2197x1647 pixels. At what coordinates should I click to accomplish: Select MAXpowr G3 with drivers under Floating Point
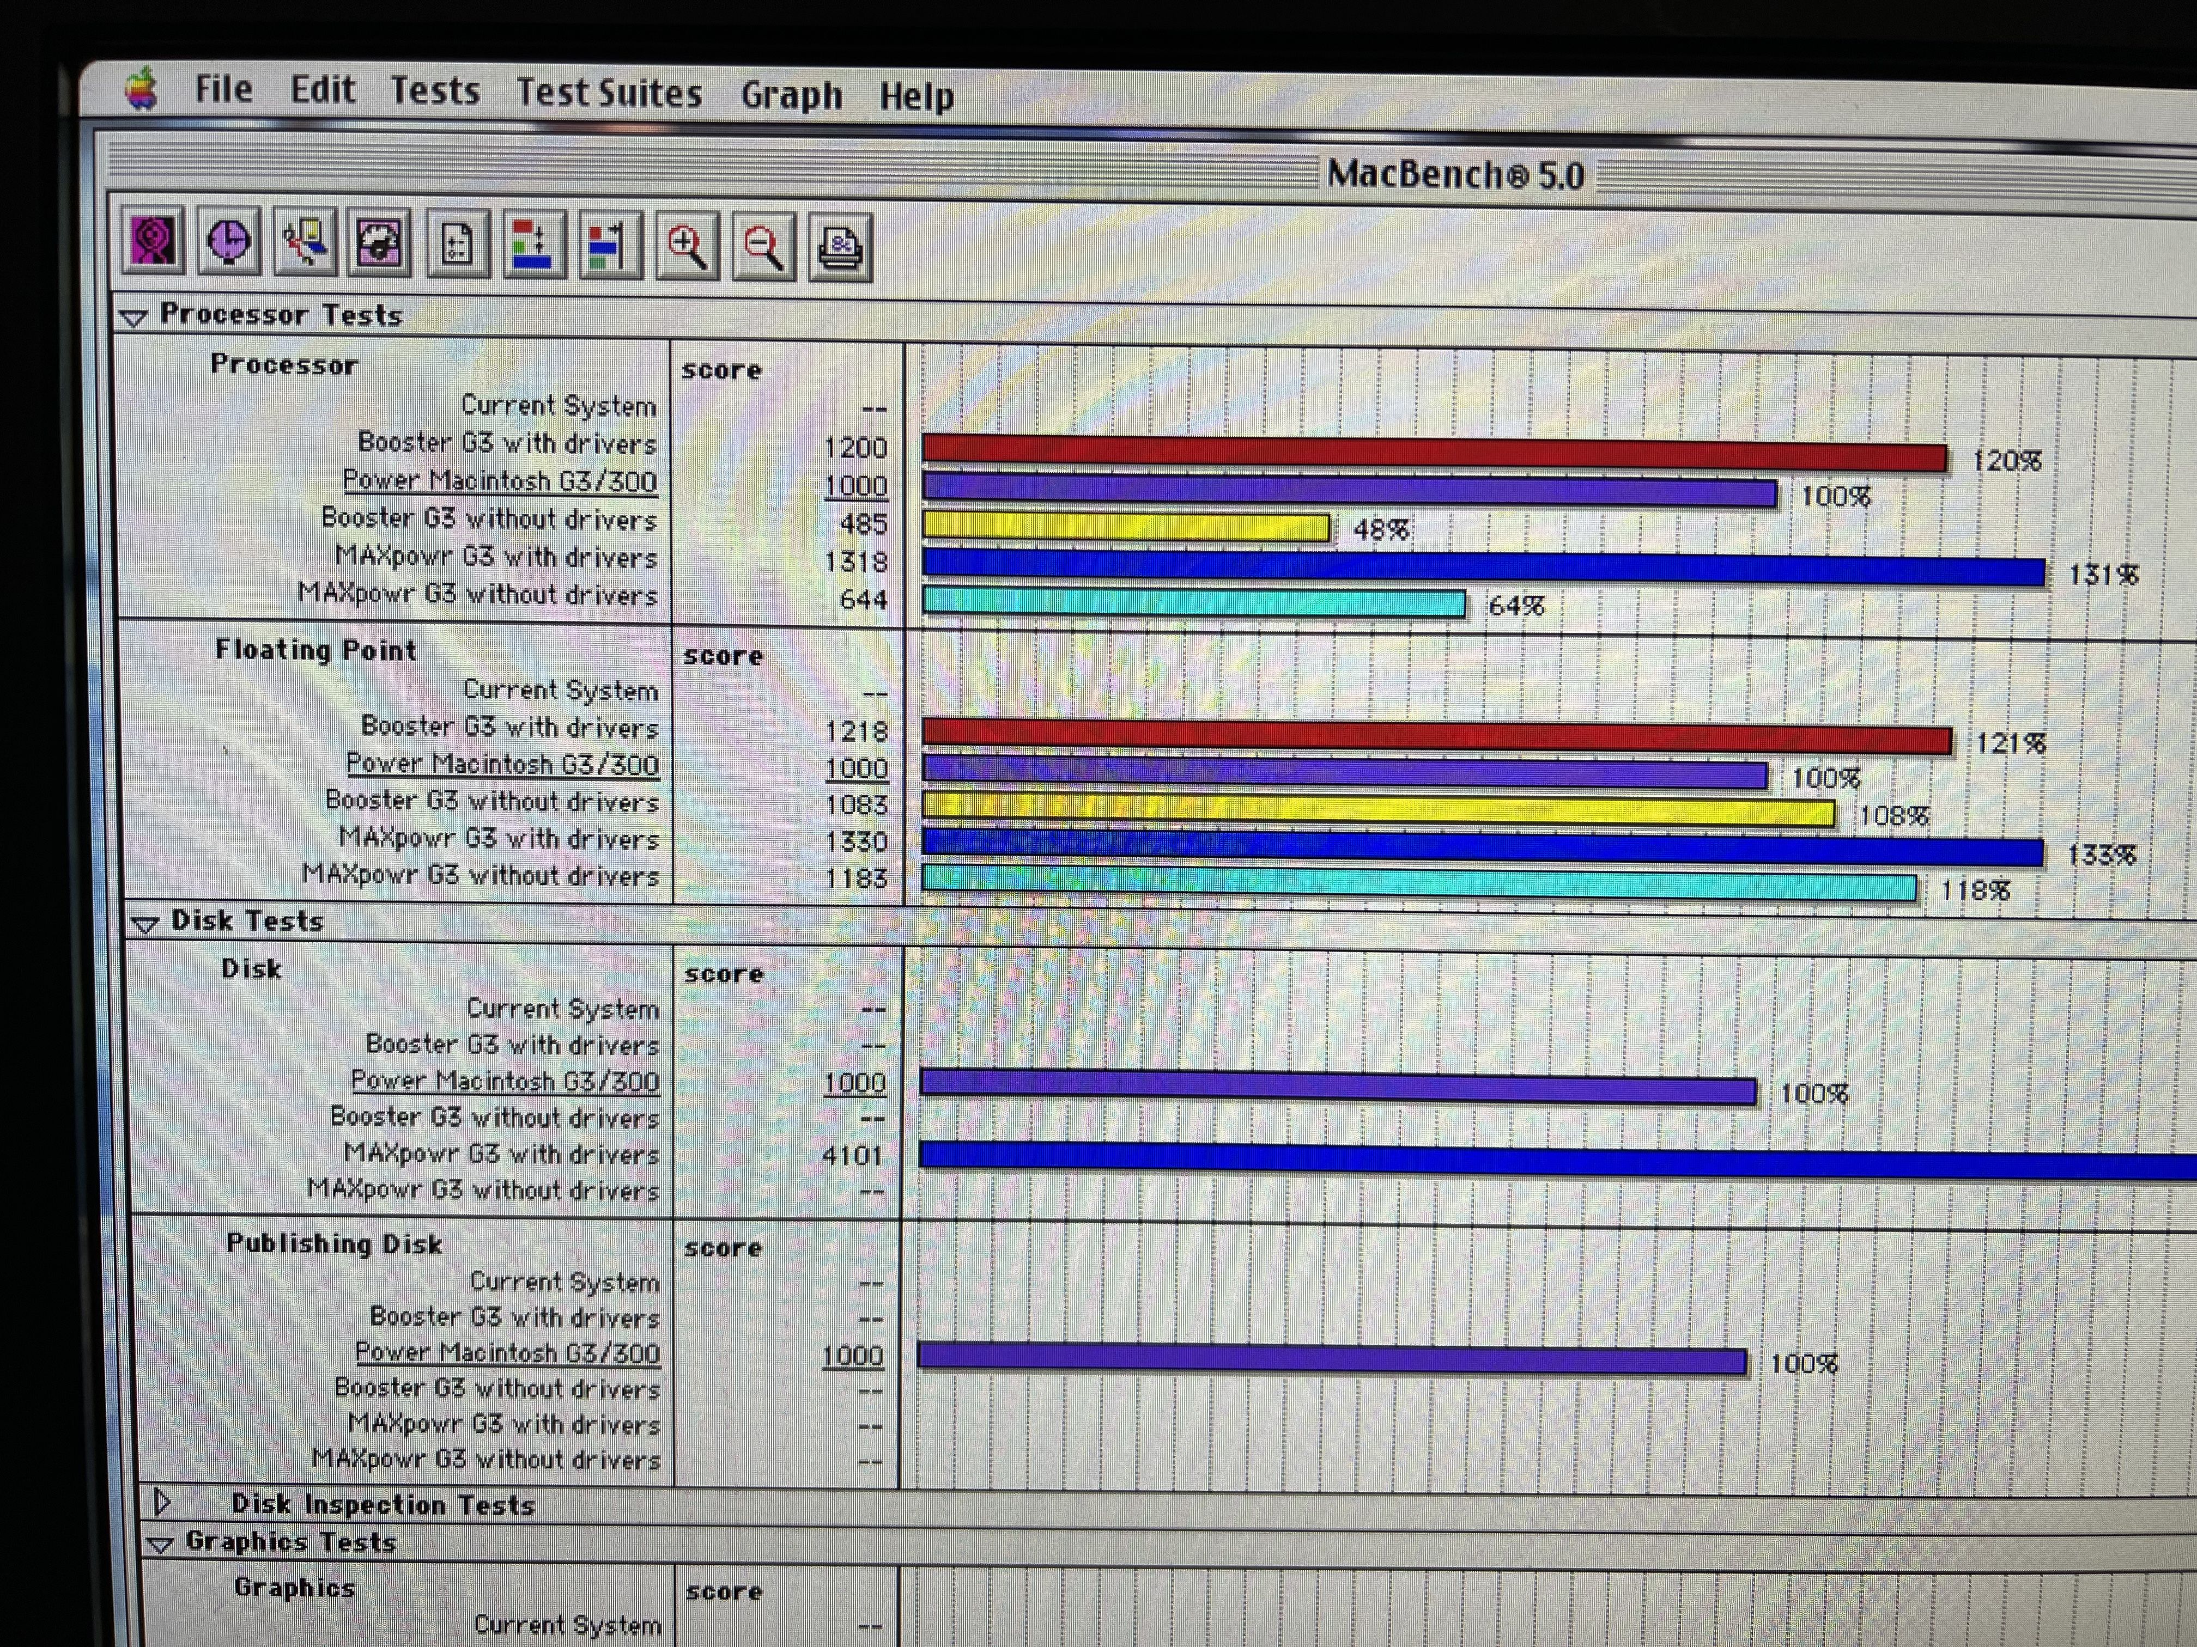[500, 839]
